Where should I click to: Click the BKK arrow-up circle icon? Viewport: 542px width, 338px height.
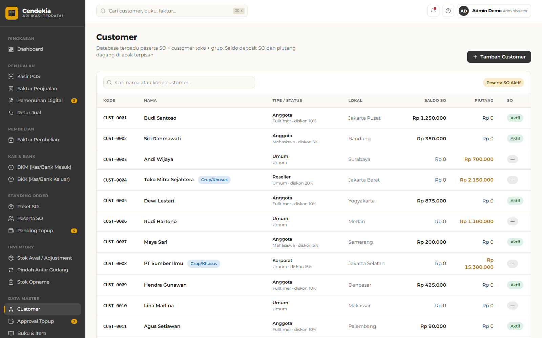click(x=11, y=179)
